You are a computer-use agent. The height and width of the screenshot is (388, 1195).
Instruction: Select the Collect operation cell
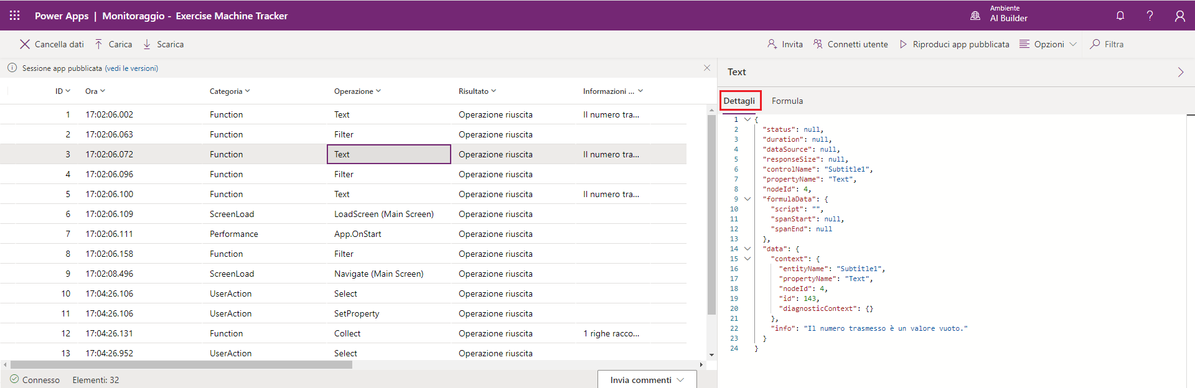click(389, 333)
